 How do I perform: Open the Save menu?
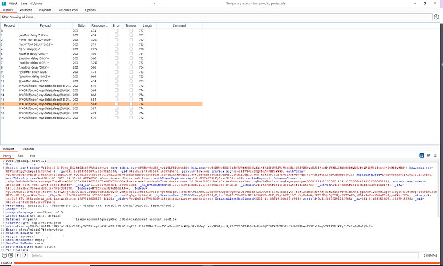click(24, 4)
